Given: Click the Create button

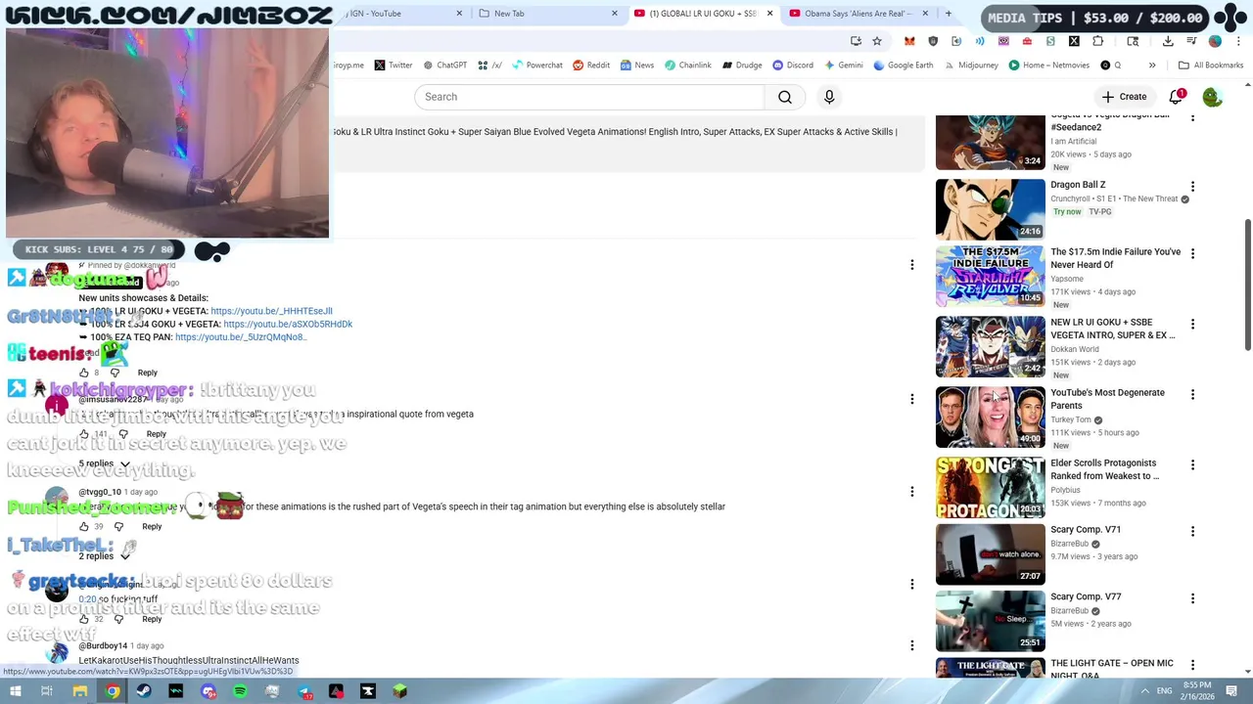Looking at the screenshot, I should (1124, 97).
